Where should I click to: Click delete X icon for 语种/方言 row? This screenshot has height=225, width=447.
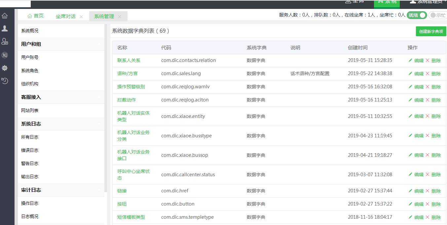click(428, 73)
